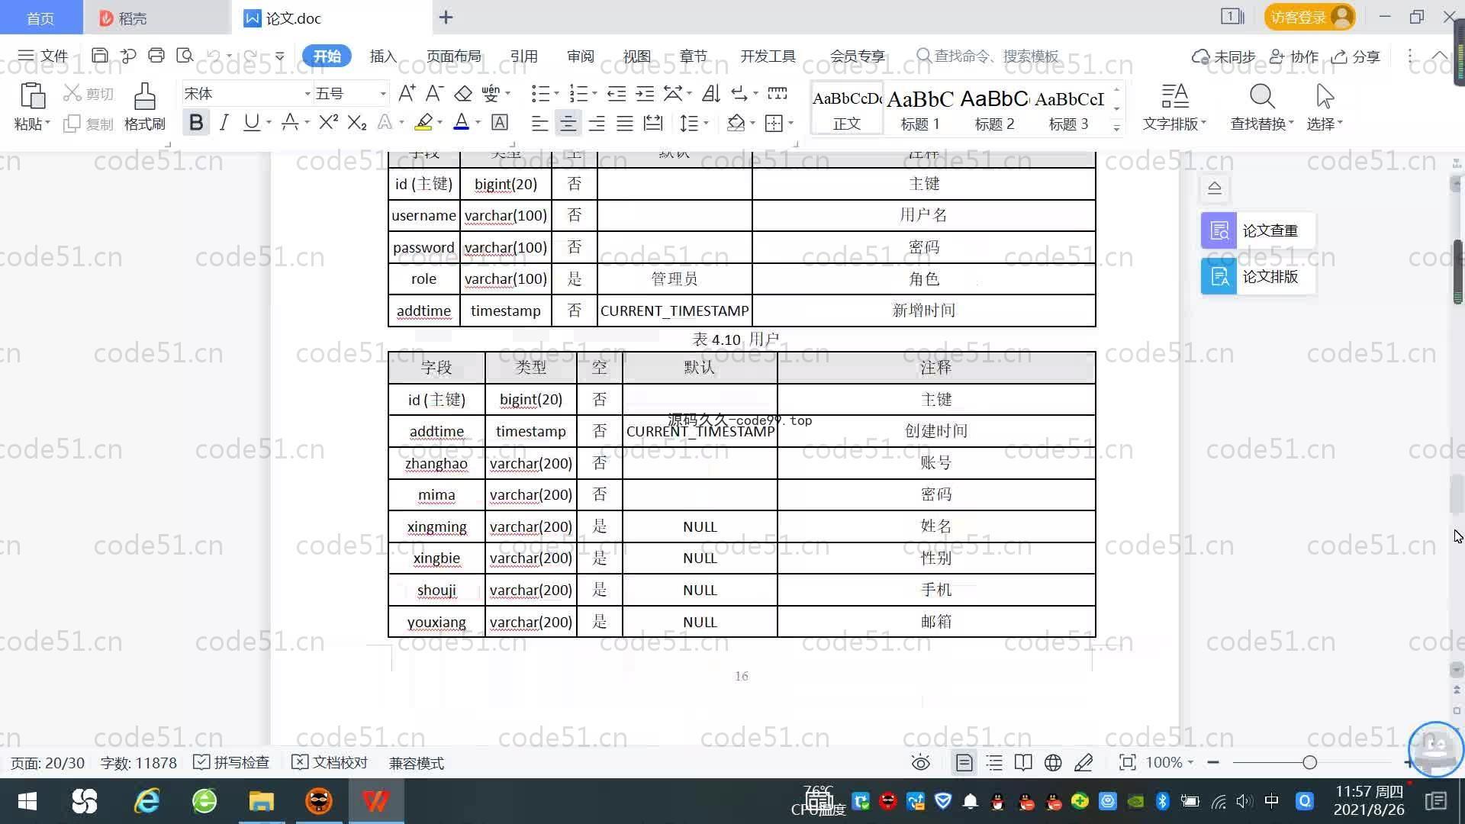Click the Paste icon
The width and height of the screenshot is (1465, 824).
[32, 97]
